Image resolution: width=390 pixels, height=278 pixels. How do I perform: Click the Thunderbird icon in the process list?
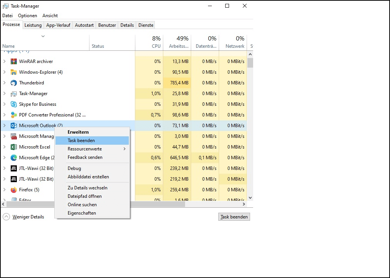(x=13, y=83)
